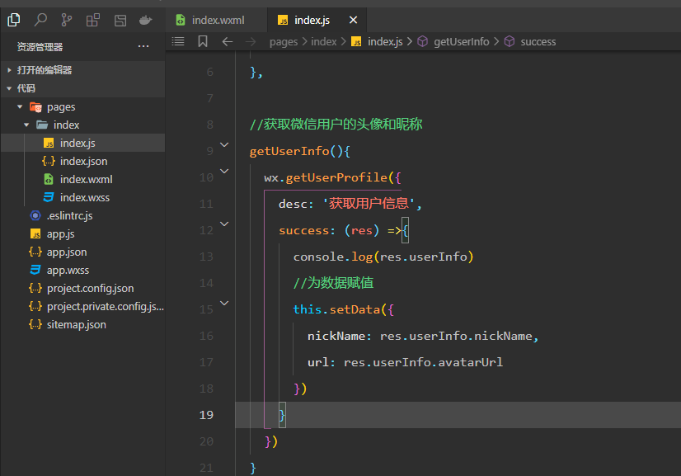Open app.json in the file tree
681x476 pixels.
pos(66,252)
